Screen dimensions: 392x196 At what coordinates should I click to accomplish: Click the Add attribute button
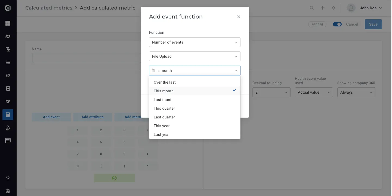[92, 117]
